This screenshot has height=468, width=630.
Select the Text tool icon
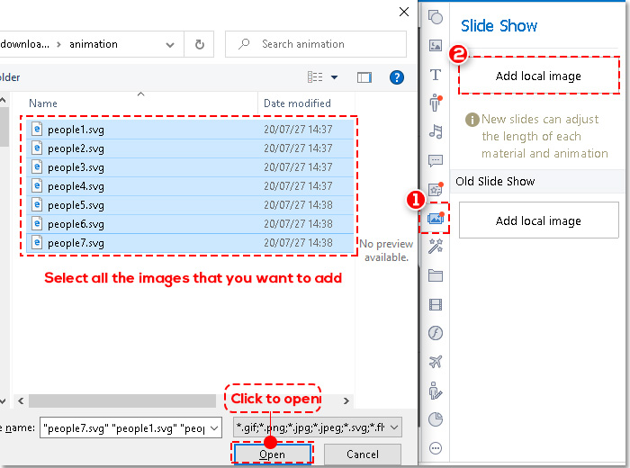coord(436,75)
